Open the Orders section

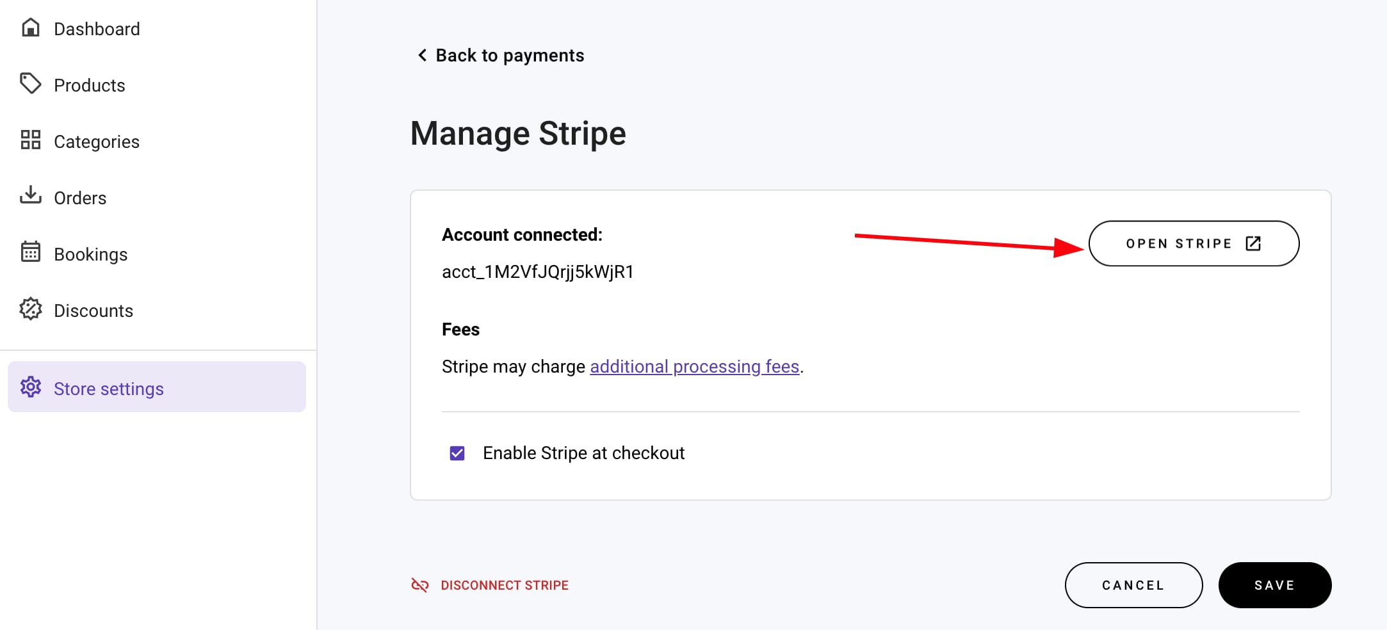click(x=81, y=197)
